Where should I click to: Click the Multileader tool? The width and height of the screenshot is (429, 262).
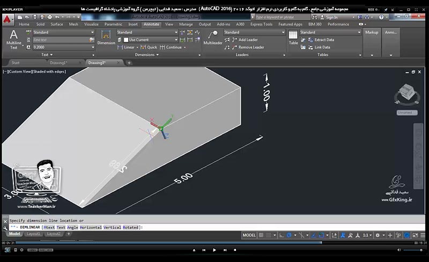click(x=213, y=38)
